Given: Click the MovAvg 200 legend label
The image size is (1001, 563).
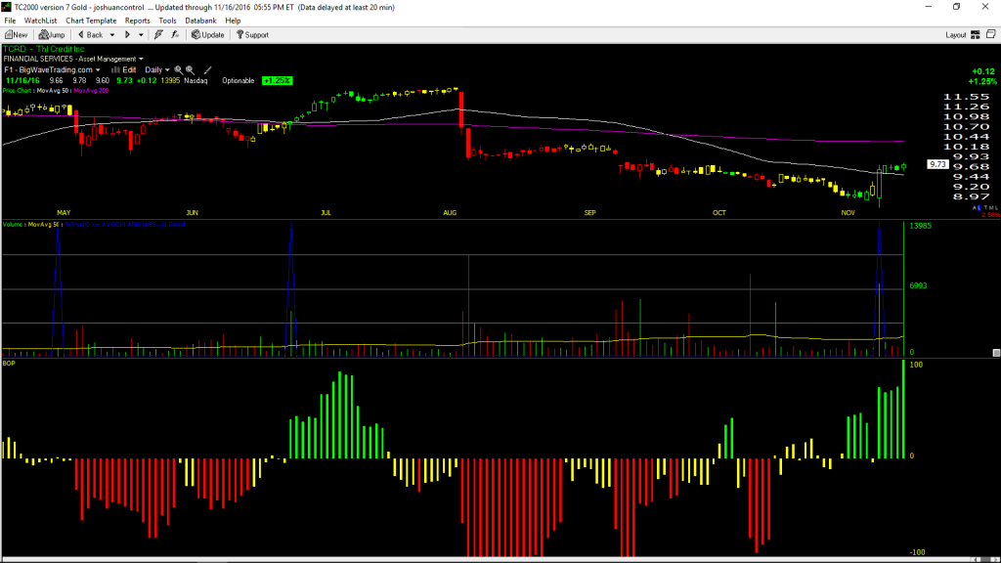Looking at the screenshot, I should click(x=91, y=91).
